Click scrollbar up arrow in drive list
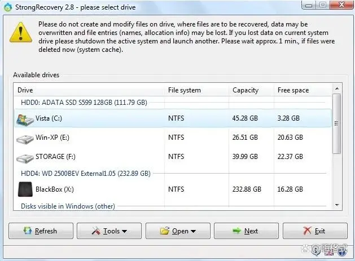 point(337,89)
